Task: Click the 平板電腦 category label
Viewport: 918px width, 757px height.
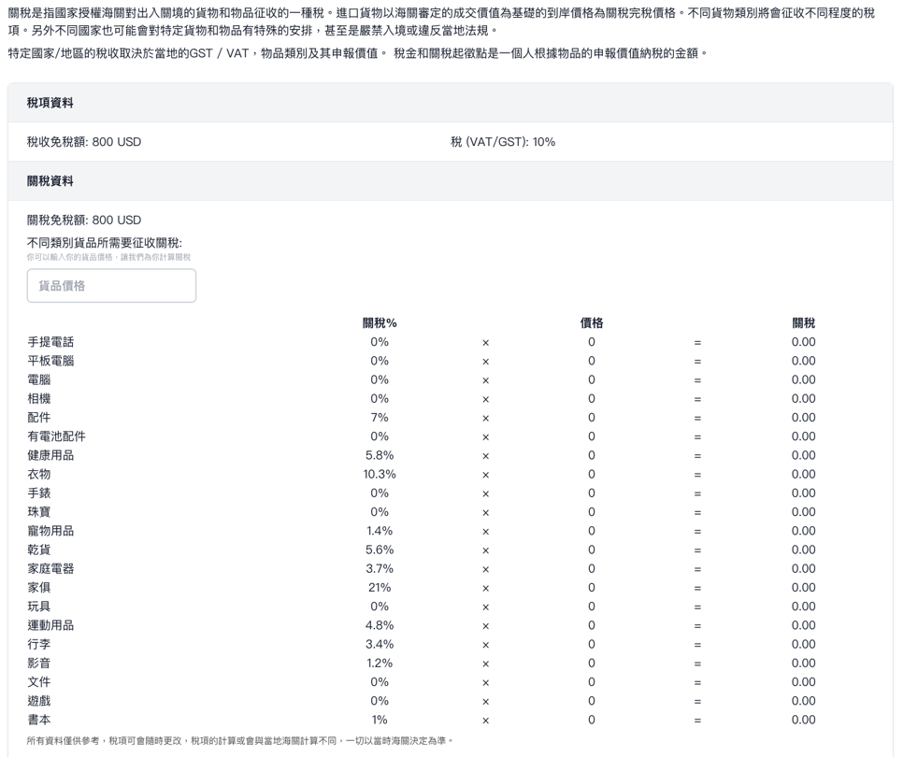Action: 50,361
